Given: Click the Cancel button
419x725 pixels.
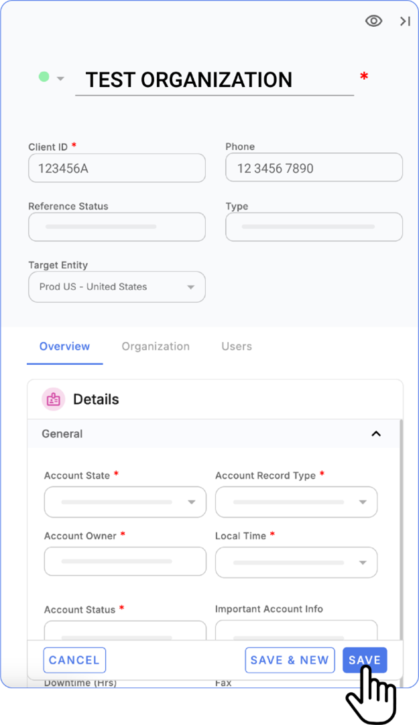Looking at the screenshot, I should coord(74,660).
